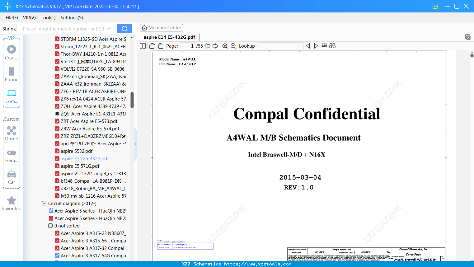The image size is (474, 267).
Task: Open ZQH Acer Aspire 4339 4739 file
Action: [91, 106]
